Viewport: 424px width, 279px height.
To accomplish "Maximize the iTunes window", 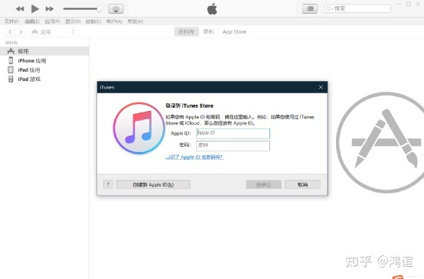I will (x=409, y=4).
